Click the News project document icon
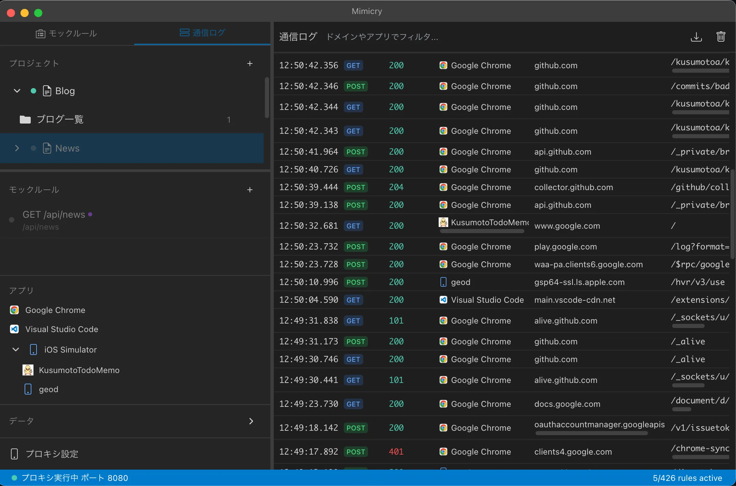This screenshot has height=486, width=736. pyautogui.click(x=47, y=148)
